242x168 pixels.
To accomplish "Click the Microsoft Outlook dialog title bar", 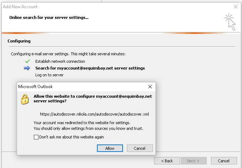I will point(82,87).
